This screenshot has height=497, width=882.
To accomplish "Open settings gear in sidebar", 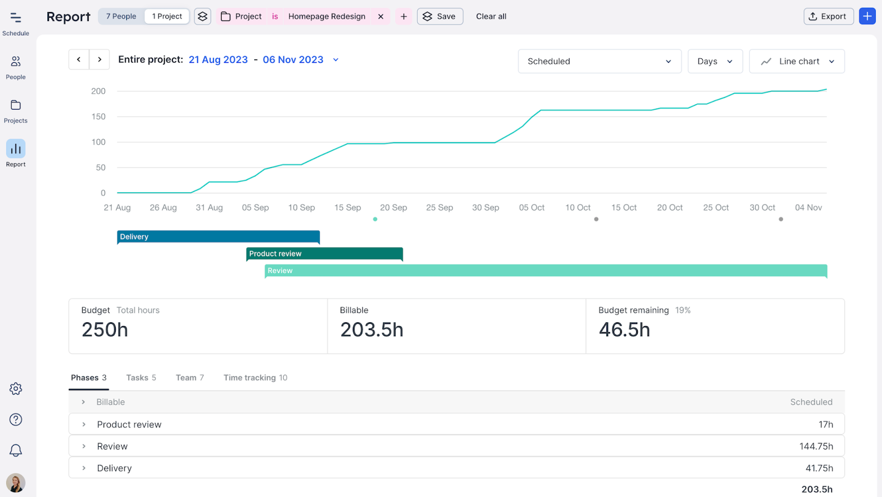I will [x=15, y=389].
